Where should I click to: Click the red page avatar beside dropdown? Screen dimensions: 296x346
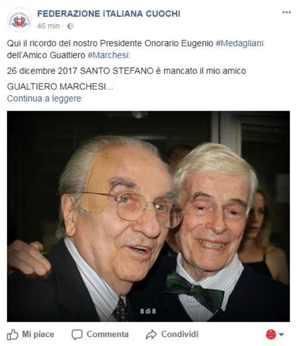point(271,335)
